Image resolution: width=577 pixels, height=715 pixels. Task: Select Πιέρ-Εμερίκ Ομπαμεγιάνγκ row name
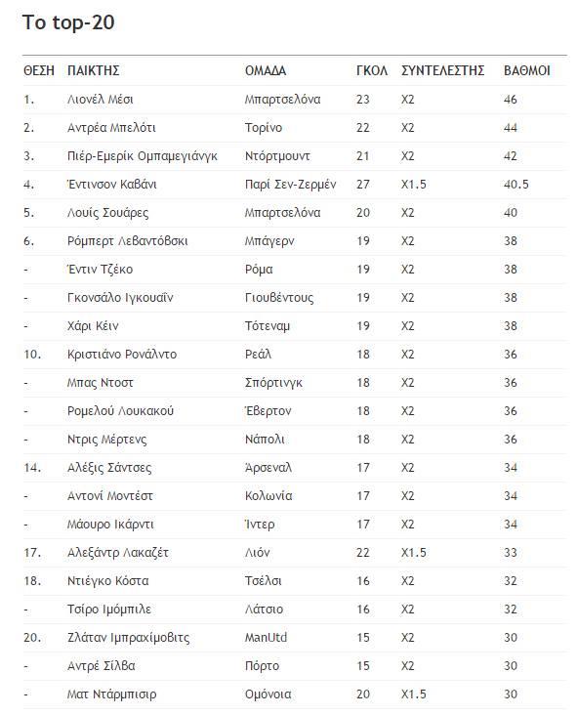tap(143, 156)
